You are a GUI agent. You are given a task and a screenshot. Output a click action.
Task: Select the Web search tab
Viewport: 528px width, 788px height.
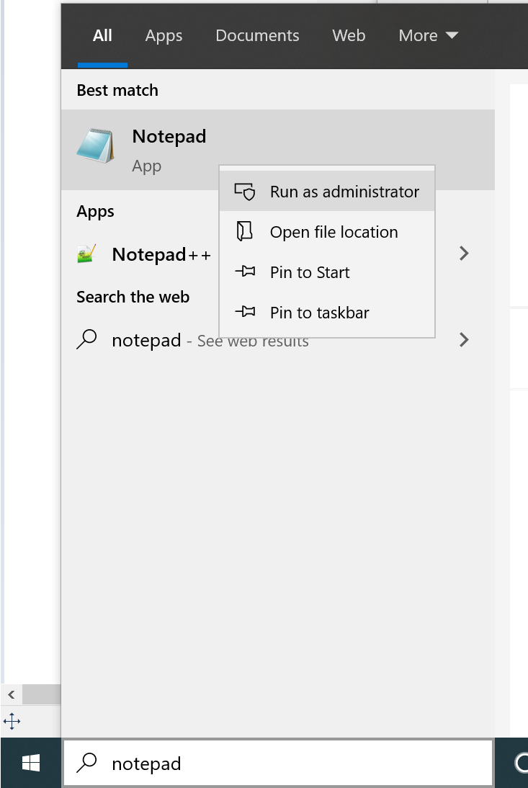pyautogui.click(x=349, y=35)
